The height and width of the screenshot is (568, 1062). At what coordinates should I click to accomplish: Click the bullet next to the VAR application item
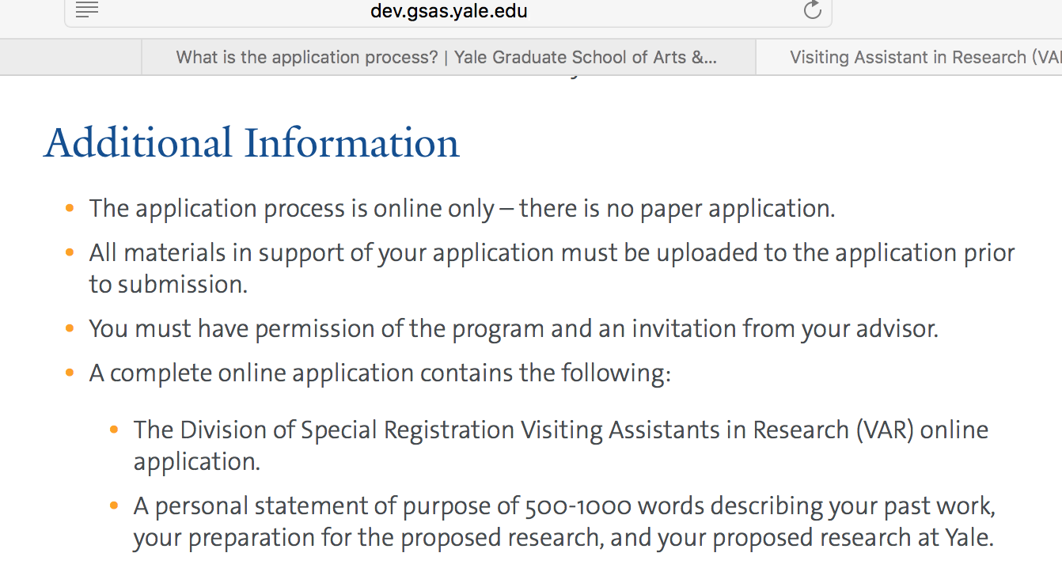tap(115, 428)
